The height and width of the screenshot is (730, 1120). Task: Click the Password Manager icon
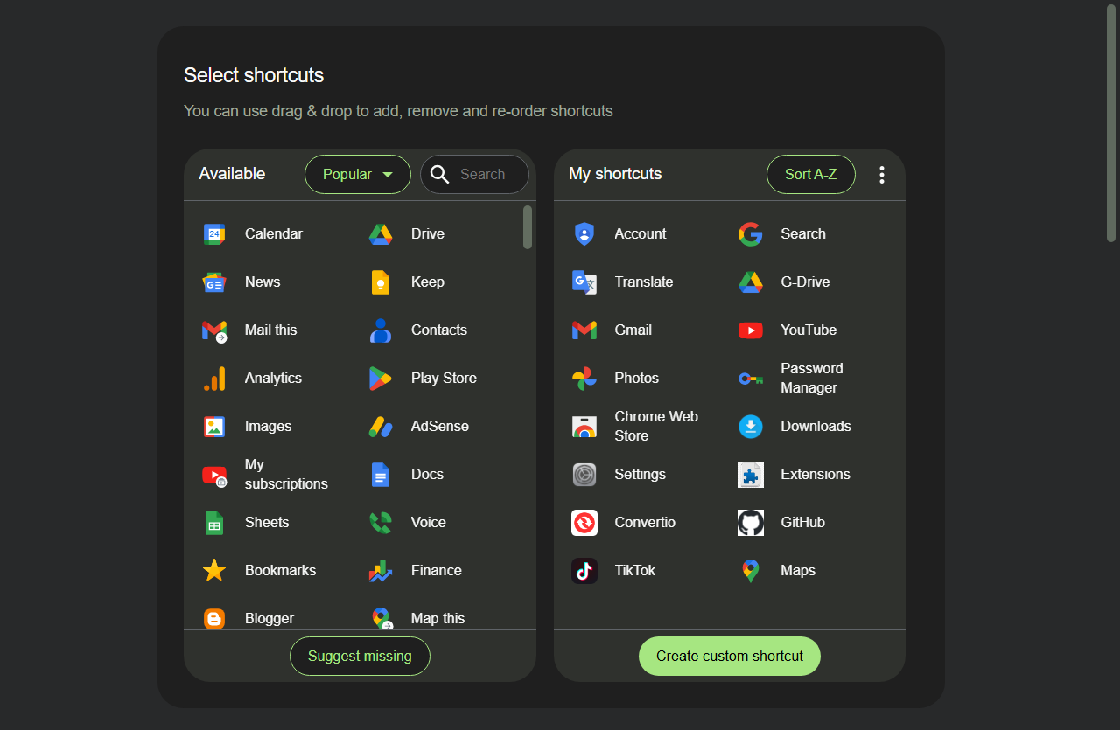tap(750, 378)
